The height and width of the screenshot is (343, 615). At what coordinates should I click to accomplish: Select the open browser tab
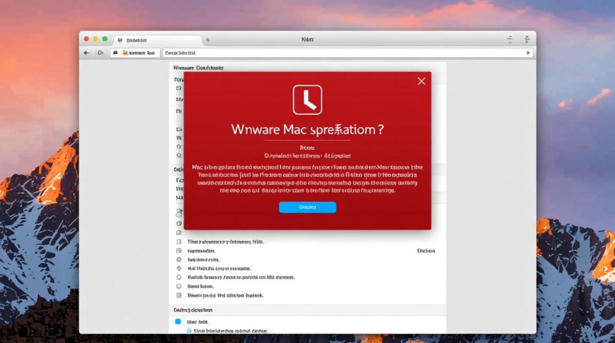pos(157,40)
